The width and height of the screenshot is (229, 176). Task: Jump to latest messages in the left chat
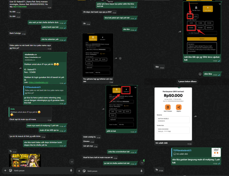(72, 162)
